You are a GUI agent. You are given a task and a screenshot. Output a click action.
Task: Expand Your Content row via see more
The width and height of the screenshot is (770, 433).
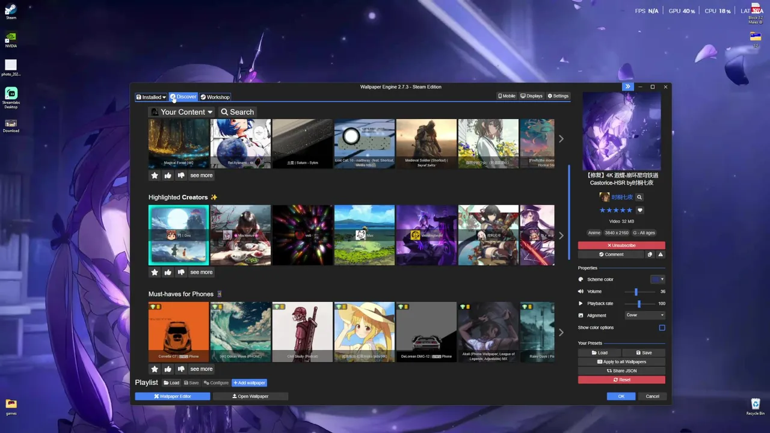coord(201,176)
